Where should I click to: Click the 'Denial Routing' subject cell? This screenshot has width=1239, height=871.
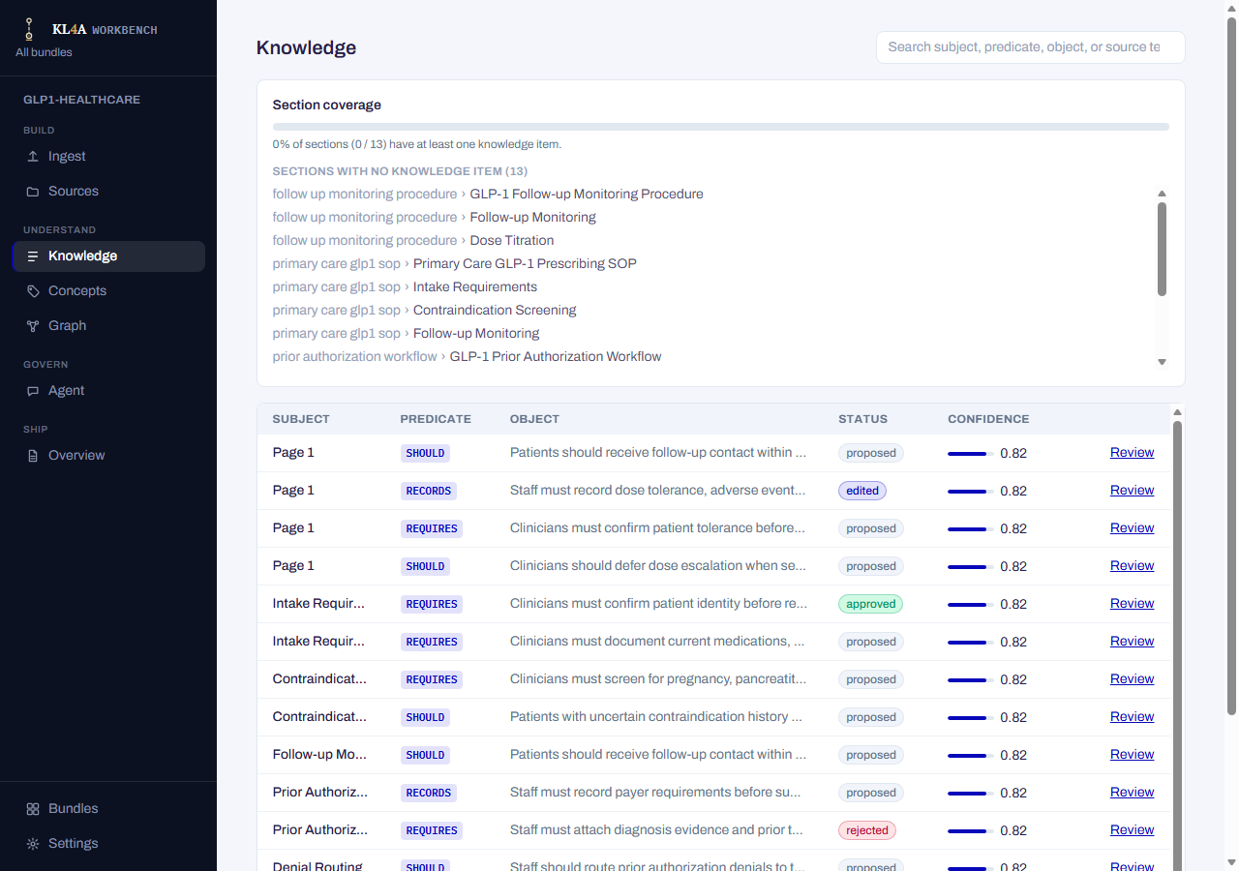pos(317,865)
